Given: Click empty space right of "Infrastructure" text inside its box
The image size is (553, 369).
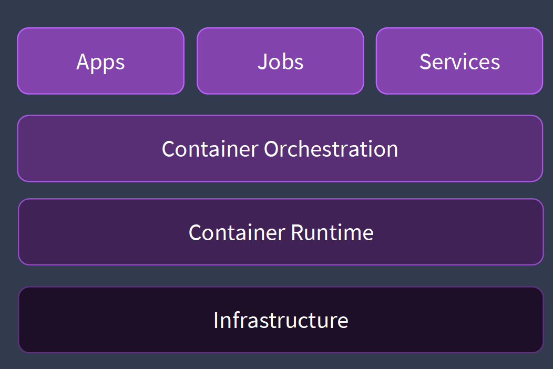Looking at the screenshot, I should (x=447, y=320).
